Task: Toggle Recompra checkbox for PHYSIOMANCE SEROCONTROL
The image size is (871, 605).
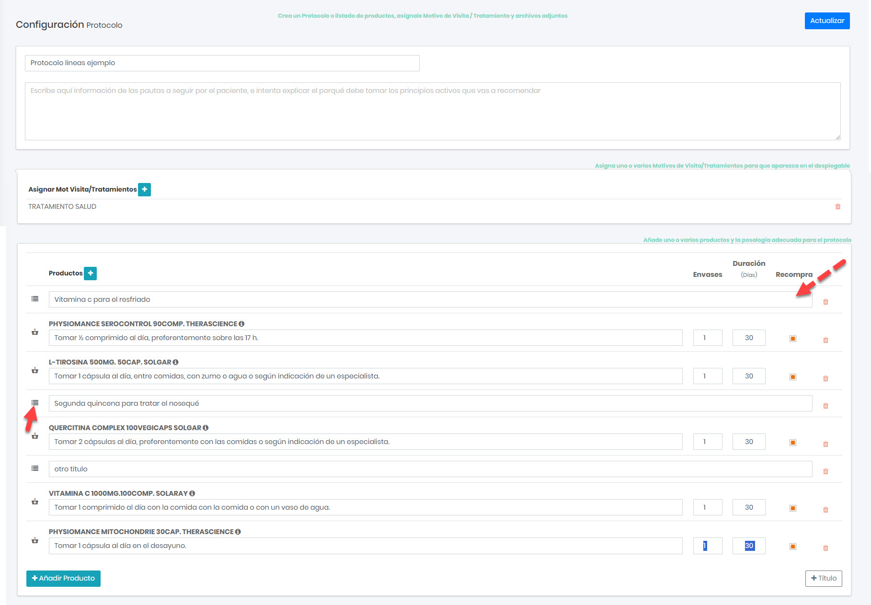Action: (792, 339)
